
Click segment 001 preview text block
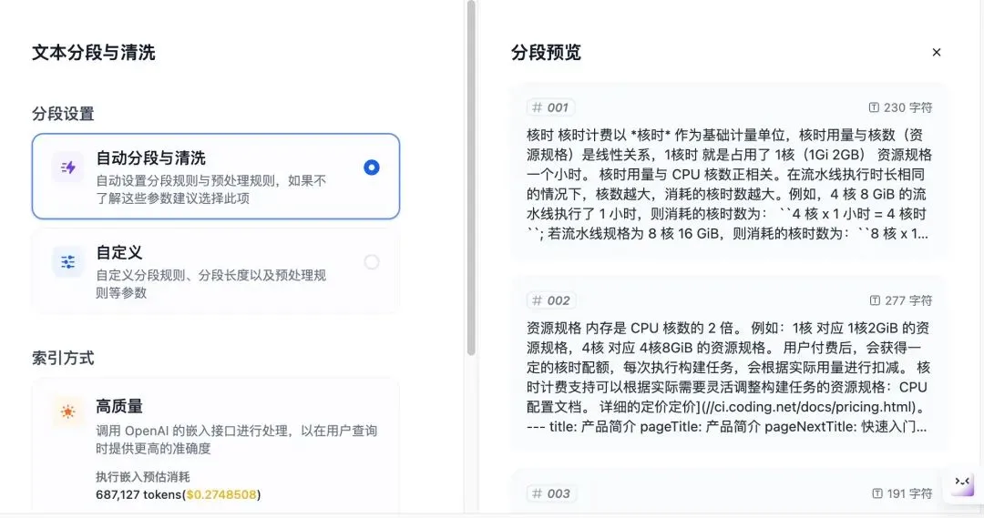(x=729, y=184)
